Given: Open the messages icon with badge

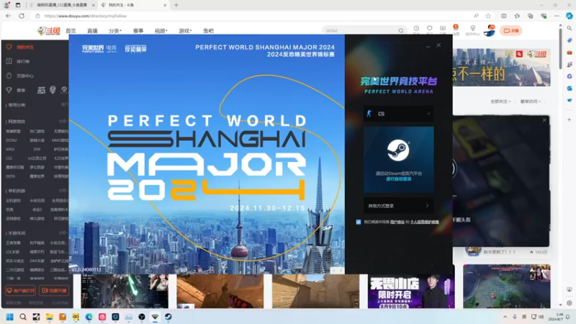Looking at the screenshot, I should [456, 30].
